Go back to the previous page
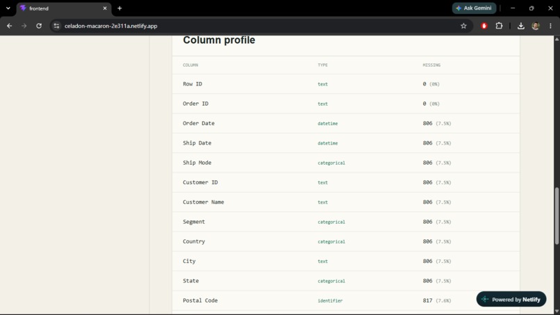Image resolution: width=560 pixels, height=315 pixels. (10, 26)
